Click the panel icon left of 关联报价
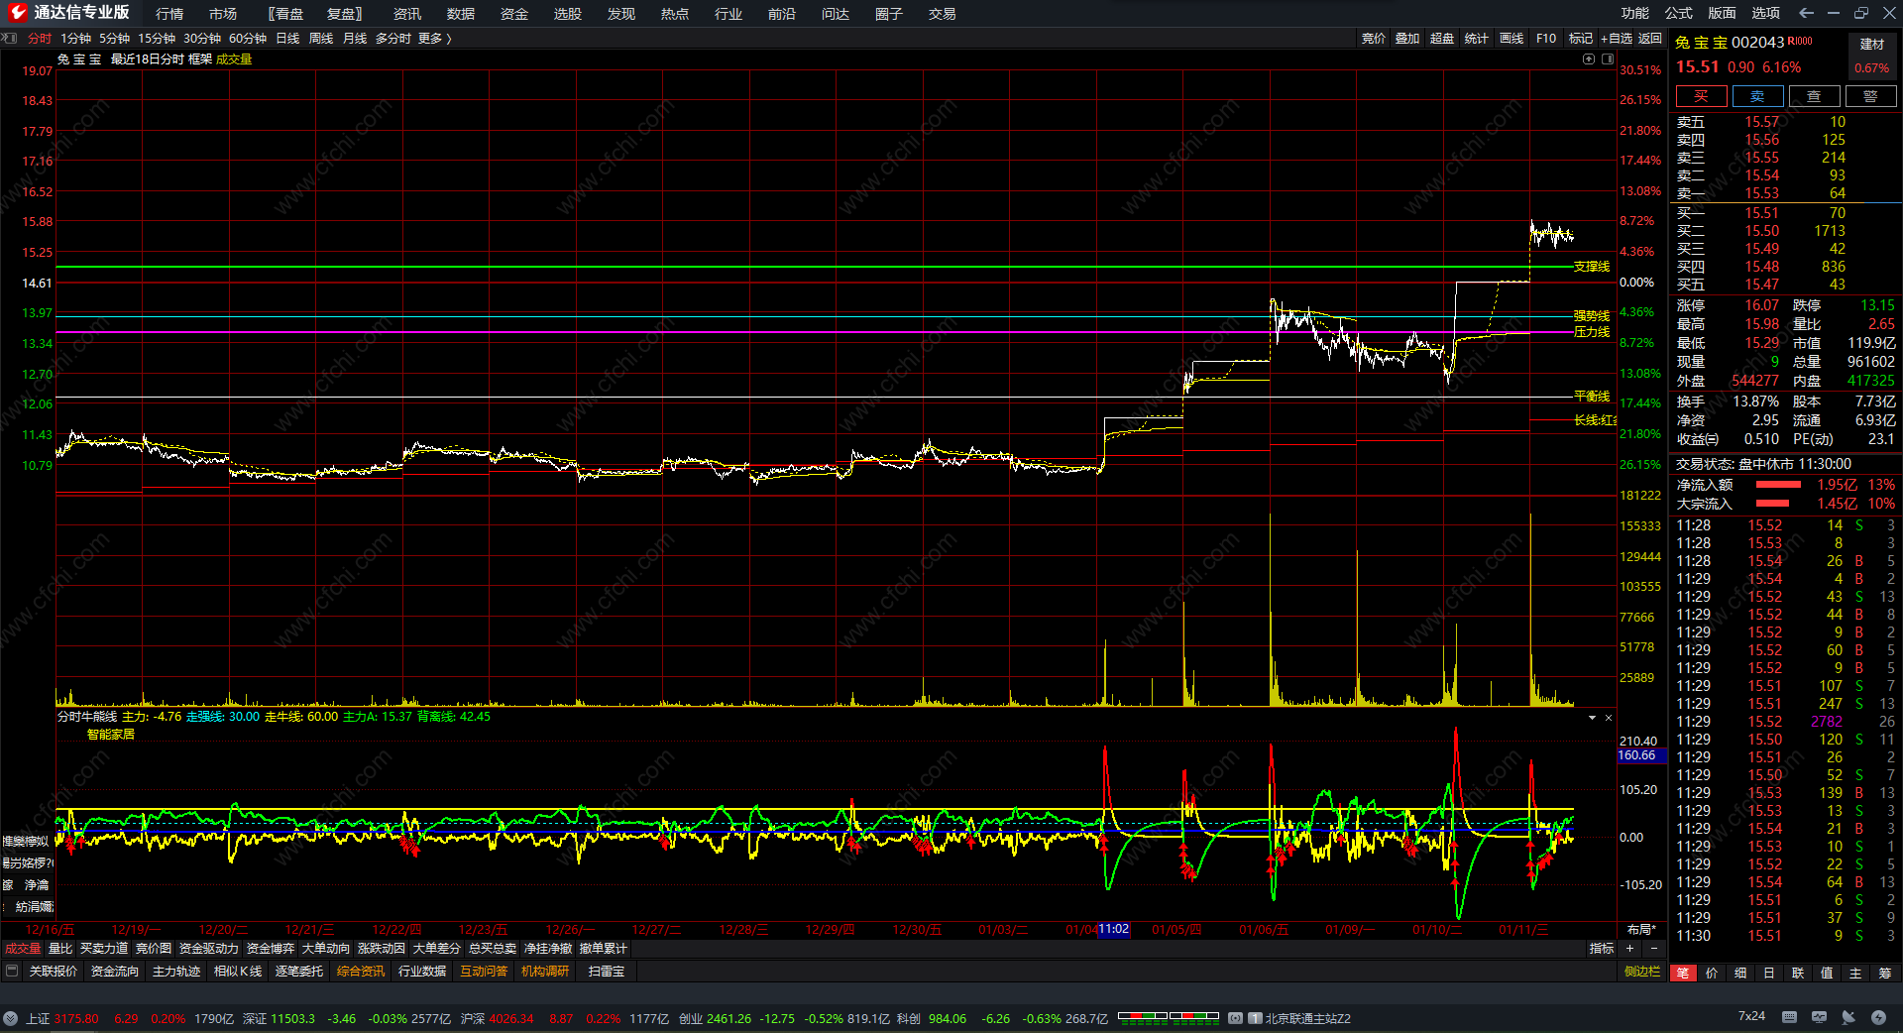Viewport: 1903px width, 1033px height. (12, 972)
